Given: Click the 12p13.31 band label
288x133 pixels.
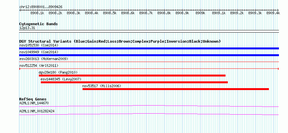Looking at the screenshot, I should tap(27, 28).
